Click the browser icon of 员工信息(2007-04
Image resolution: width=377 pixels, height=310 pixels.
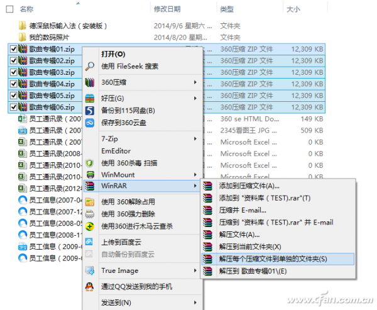pyautogui.click(x=23, y=200)
